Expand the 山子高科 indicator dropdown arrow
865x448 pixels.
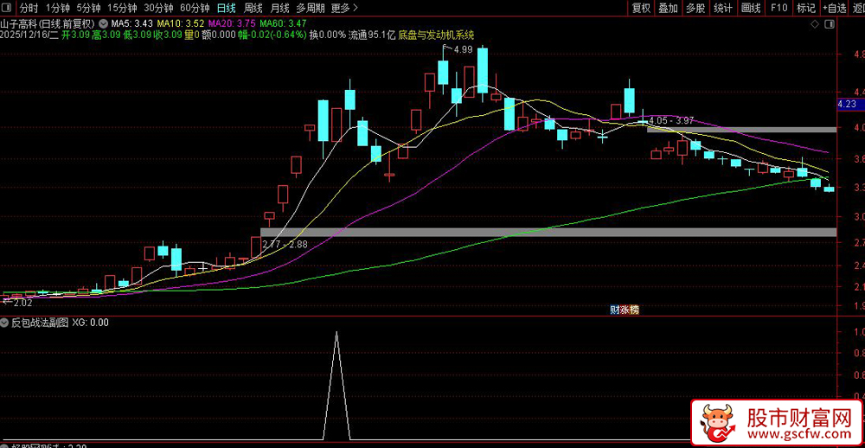click(103, 23)
